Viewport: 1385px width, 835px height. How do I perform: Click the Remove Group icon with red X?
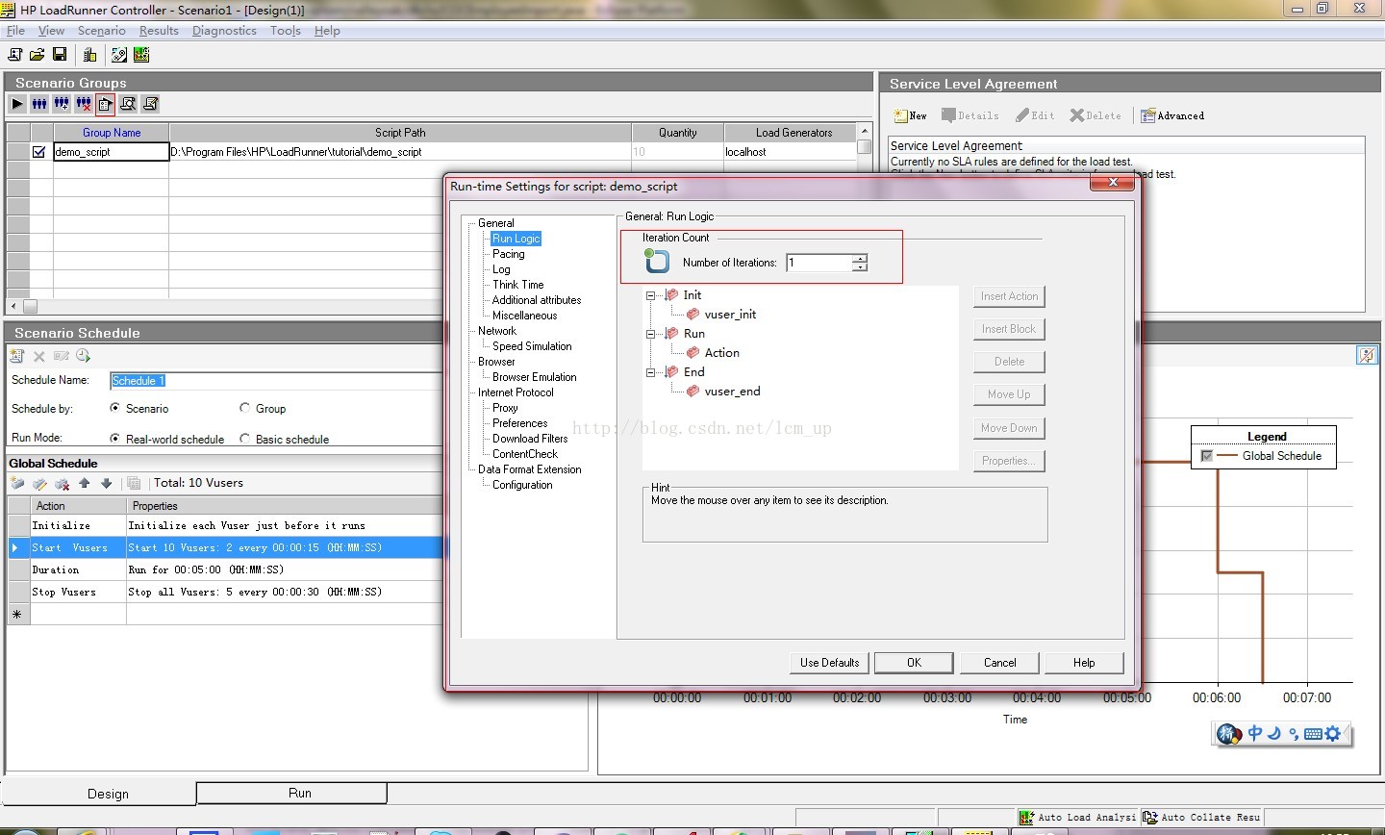tap(84, 104)
